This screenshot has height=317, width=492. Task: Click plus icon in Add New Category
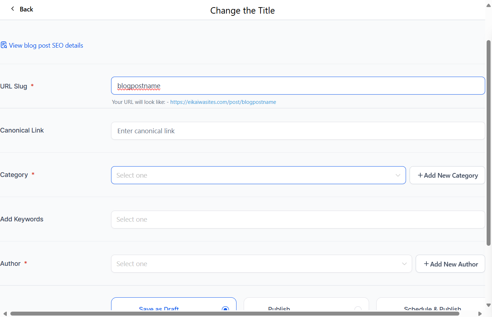[420, 175]
